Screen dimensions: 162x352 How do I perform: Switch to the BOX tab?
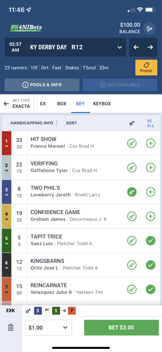click(x=62, y=104)
